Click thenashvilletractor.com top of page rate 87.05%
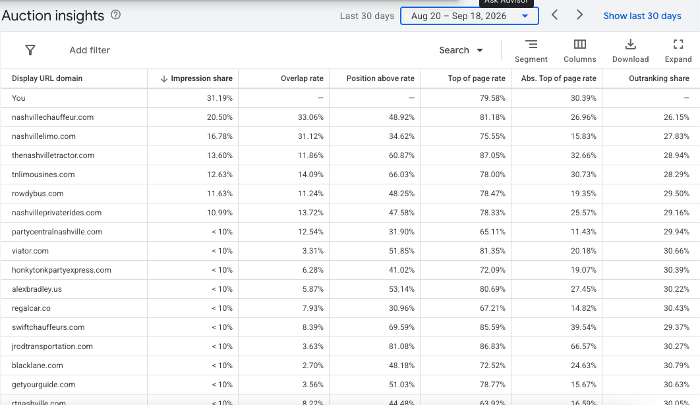 492,155
